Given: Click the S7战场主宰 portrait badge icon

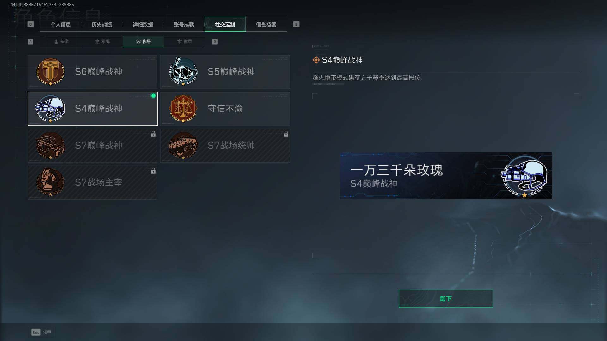Looking at the screenshot, I should pyautogui.click(x=50, y=182).
